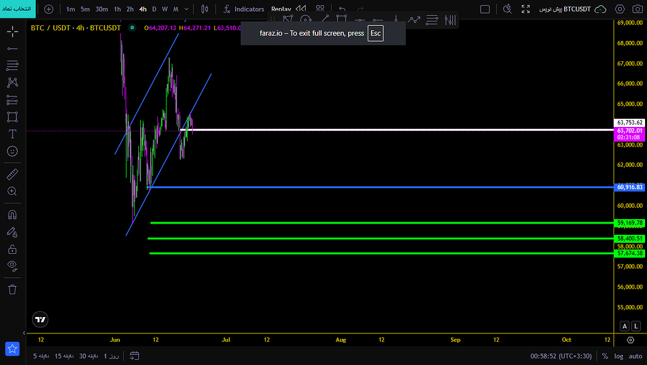The height and width of the screenshot is (365, 647).
Task: Activate the zoom in tool
Action: [x=13, y=191]
